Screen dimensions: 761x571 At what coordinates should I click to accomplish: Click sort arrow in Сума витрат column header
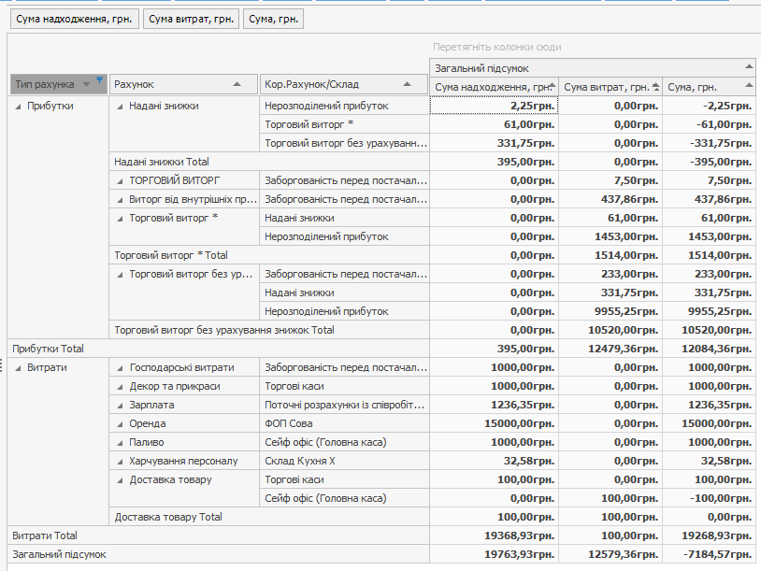tap(655, 87)
